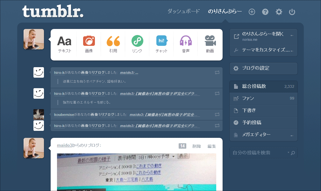Create a チャット chat post
321x191 pixels.
pos(161,45)
